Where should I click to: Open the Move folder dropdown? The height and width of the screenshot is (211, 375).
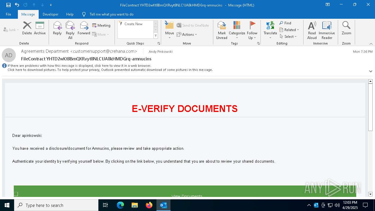(x=169, y=30)
